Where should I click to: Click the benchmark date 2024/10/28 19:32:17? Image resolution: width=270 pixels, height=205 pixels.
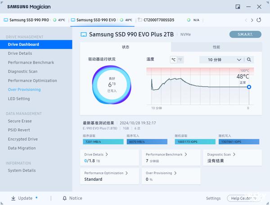pyautogui.click(x=138, y=123)
